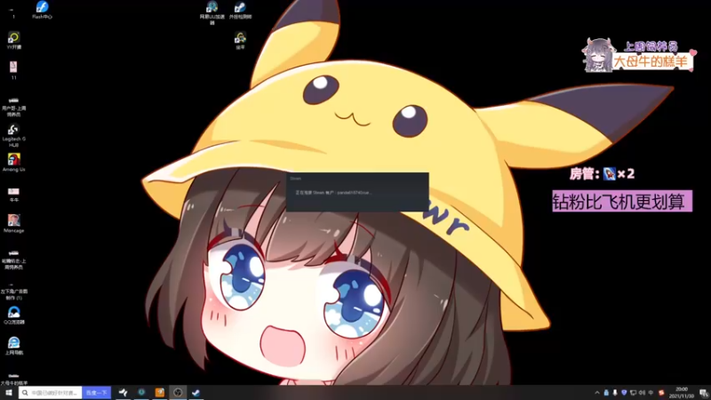Open the desktop file named 11
The image size is (711, 400).
13,71
